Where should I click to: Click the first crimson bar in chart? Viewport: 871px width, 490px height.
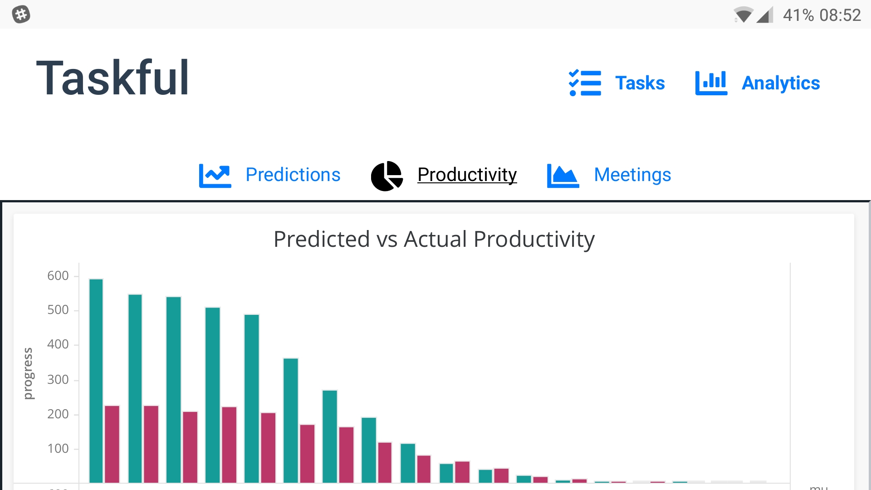[112, 444]
